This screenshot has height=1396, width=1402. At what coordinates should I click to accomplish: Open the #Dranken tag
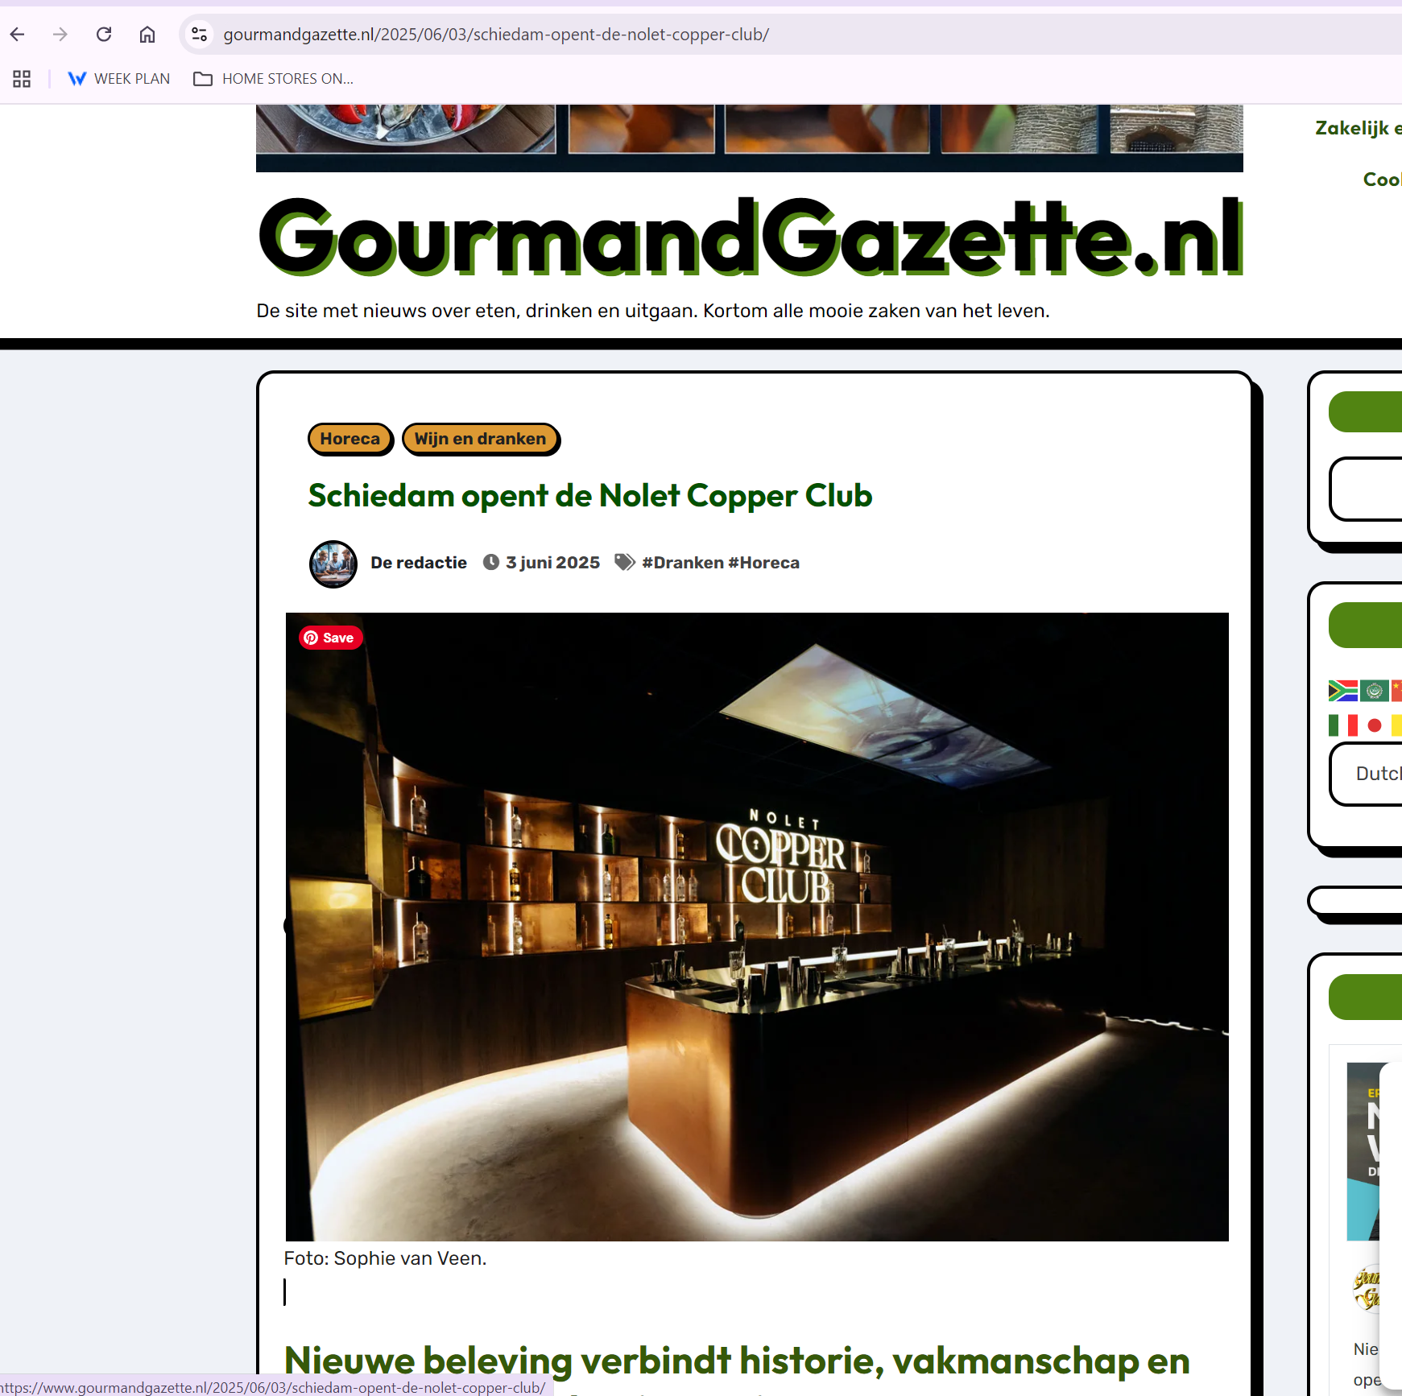coord(683,563)
